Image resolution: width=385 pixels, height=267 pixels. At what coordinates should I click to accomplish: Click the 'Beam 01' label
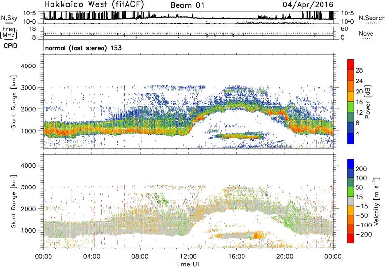click(x=187, y=5)
